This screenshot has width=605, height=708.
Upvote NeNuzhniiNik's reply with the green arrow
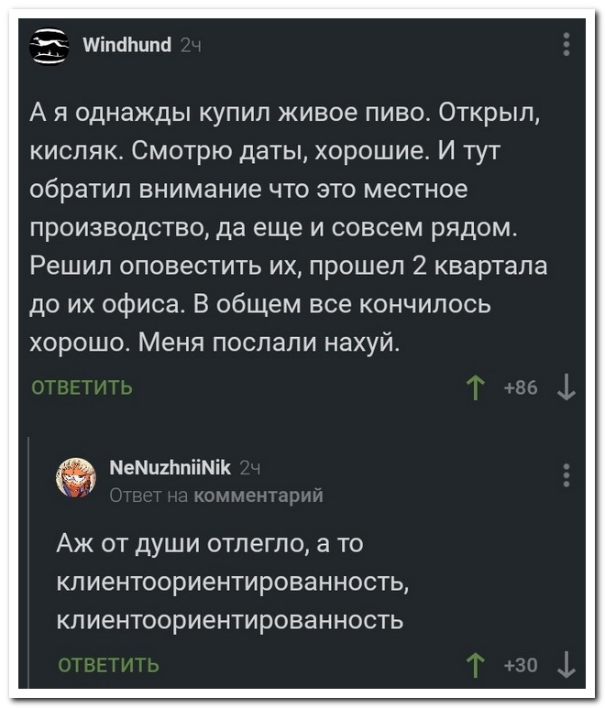475,666
